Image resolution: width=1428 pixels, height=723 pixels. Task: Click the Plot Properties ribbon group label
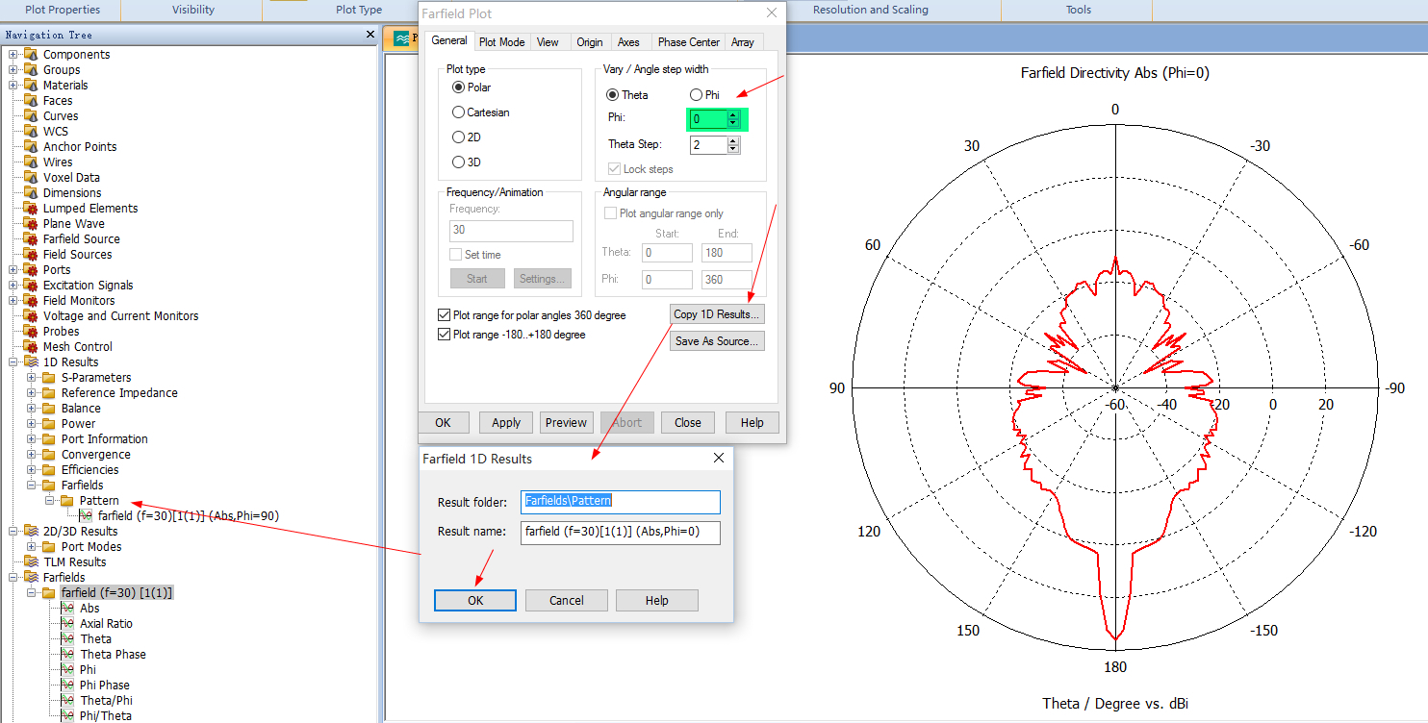(63, 10)
